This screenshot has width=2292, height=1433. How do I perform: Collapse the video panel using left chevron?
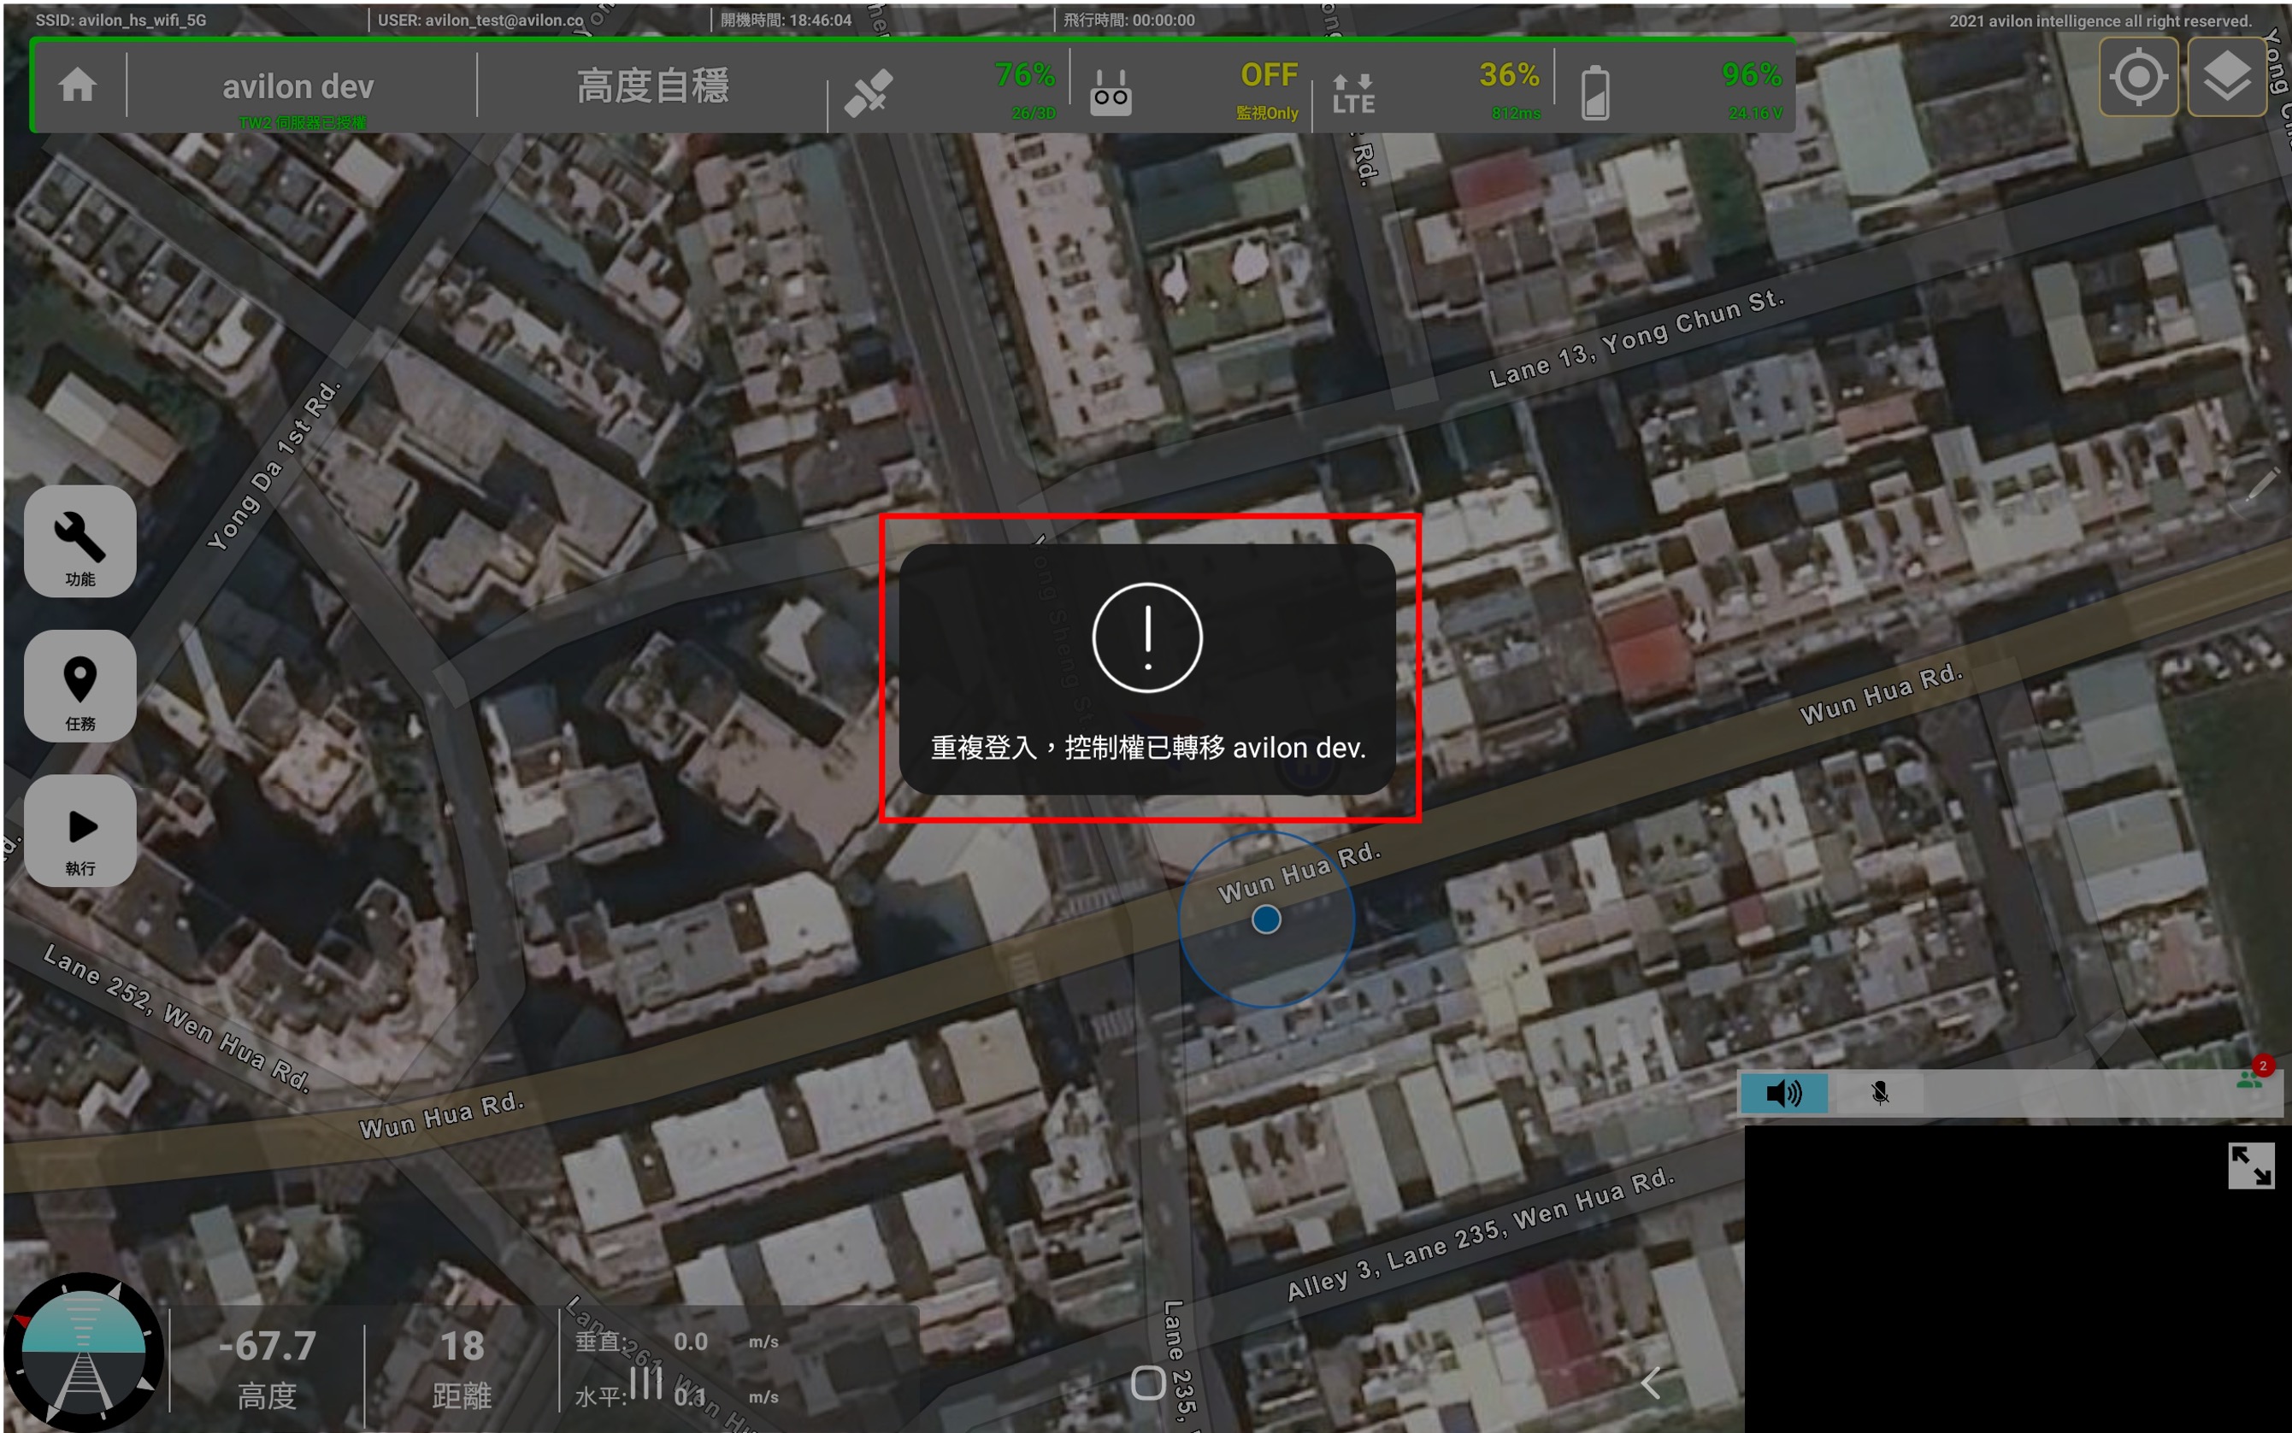pos(1650,1383)
